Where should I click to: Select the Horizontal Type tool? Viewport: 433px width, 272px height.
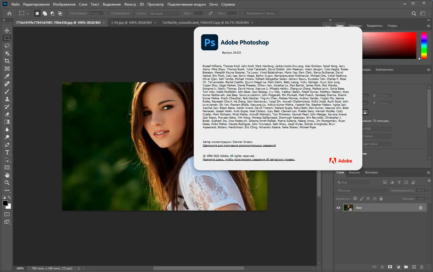7,152
